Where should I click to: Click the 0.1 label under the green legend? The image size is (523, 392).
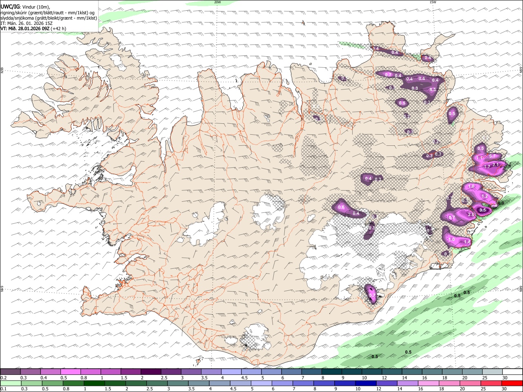click(x=4, y=389)
